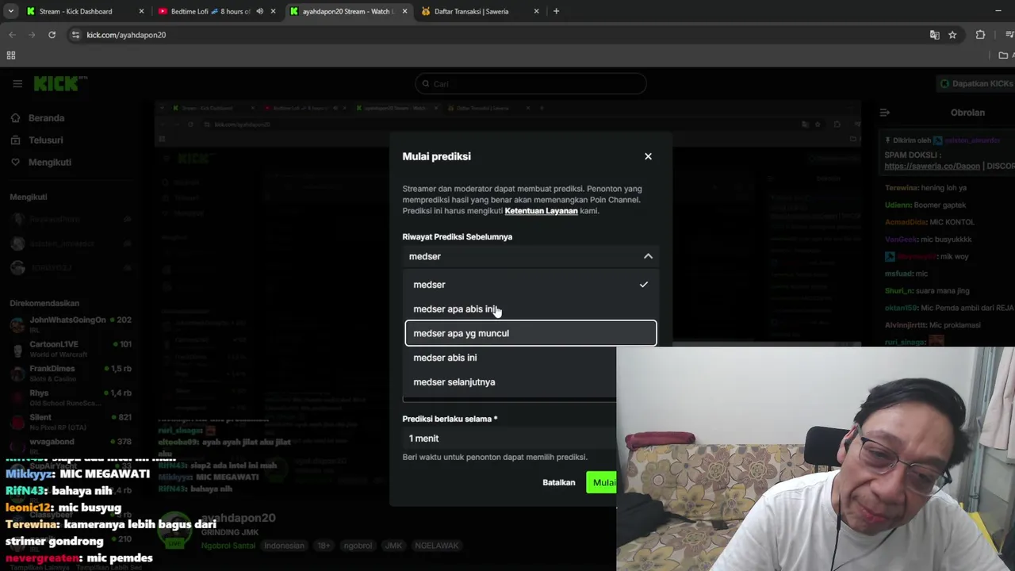
Task: Open the Apps grid in bookmarks bar
Action: pos(11,56)
